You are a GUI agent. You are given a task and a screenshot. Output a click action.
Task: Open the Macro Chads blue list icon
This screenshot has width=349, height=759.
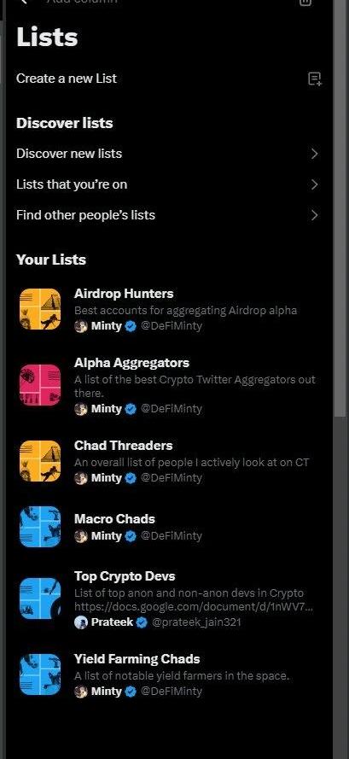point(40,527)
